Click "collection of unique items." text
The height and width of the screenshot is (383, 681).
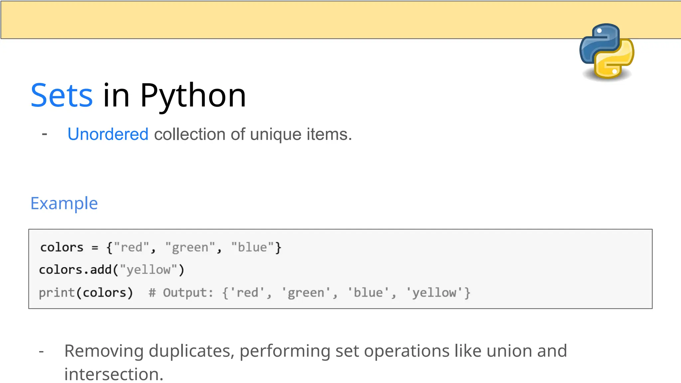253,135
